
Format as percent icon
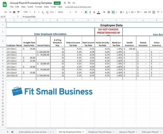click(x=39, y=12)
